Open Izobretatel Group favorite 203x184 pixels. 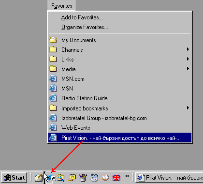point(120,118)
